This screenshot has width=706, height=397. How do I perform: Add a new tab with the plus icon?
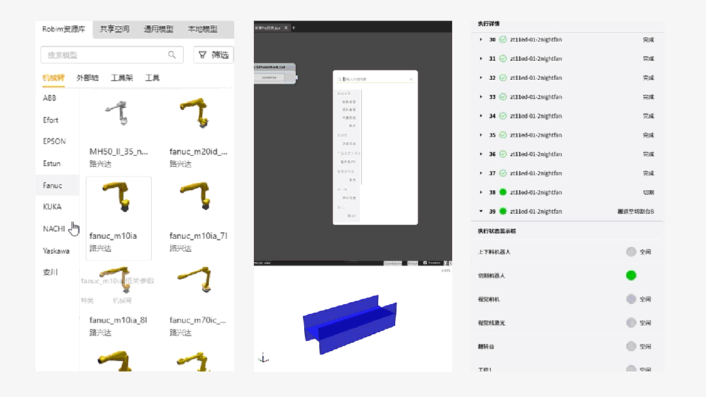coord(294,28)
